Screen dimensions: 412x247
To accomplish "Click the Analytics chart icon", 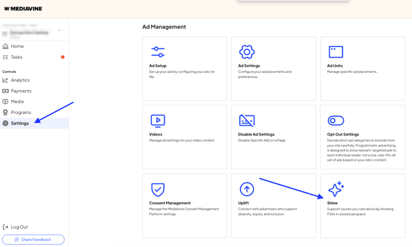I will point(6,80).
